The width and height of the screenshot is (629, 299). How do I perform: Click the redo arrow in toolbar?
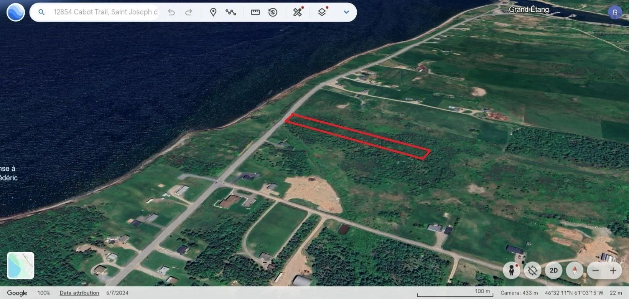[x=189, y=12]
